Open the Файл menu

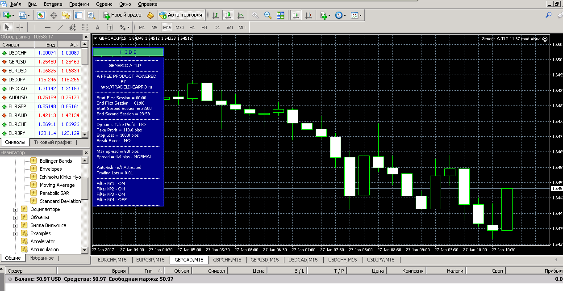click(x=16, y=4)
